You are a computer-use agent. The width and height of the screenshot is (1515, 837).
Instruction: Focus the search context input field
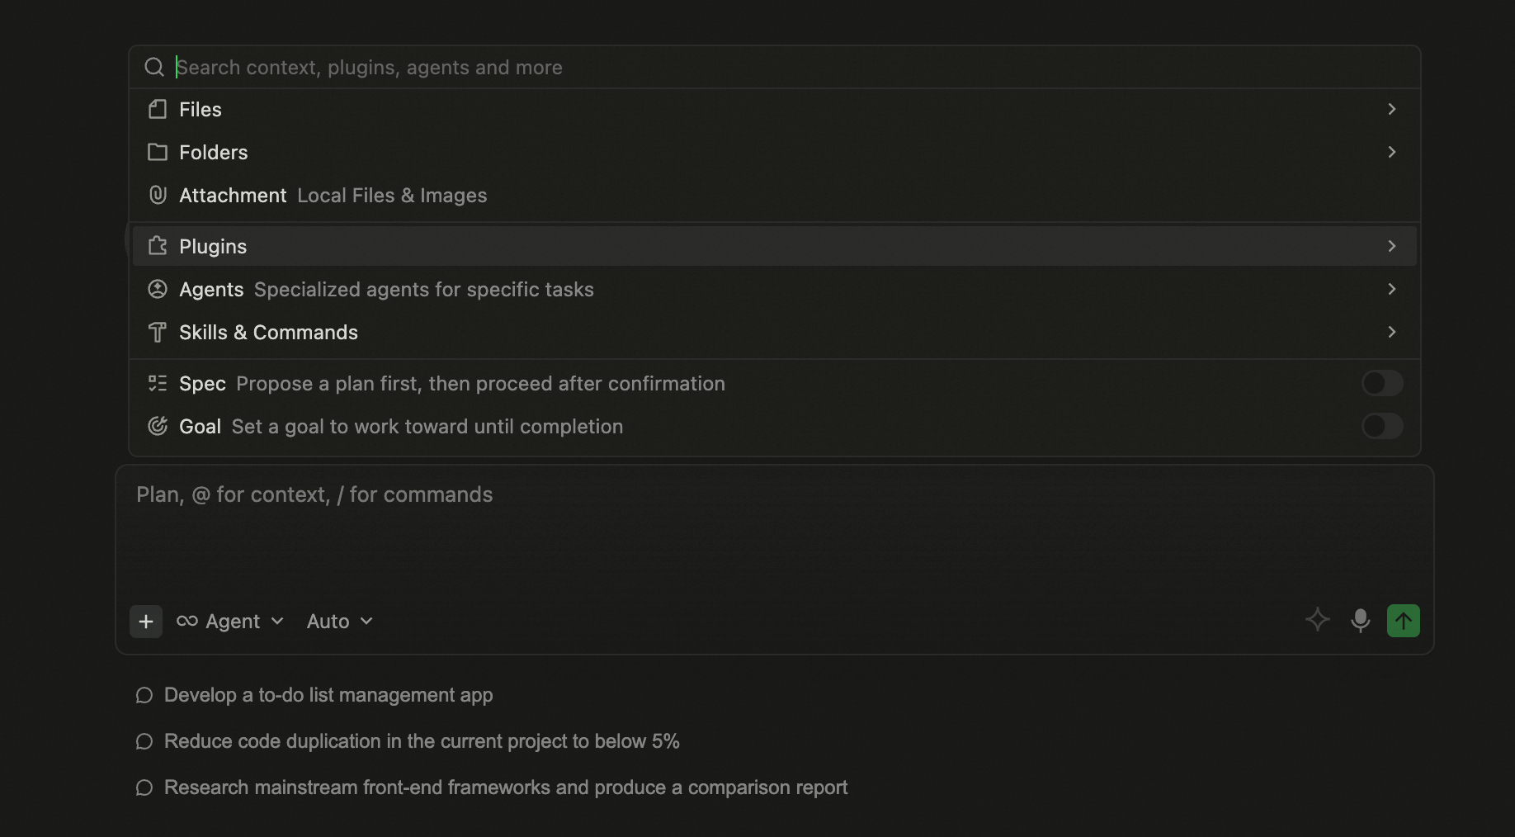792,67
